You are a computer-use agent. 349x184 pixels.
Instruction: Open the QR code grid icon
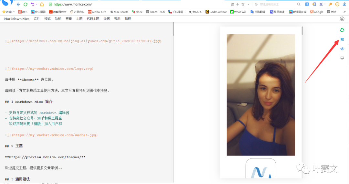pyautogui.click(x=232, y=4)
